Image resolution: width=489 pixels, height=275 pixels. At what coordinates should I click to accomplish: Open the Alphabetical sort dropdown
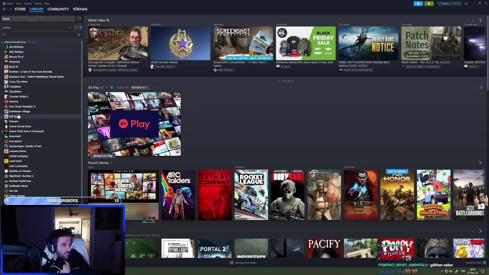click(139, 87)
